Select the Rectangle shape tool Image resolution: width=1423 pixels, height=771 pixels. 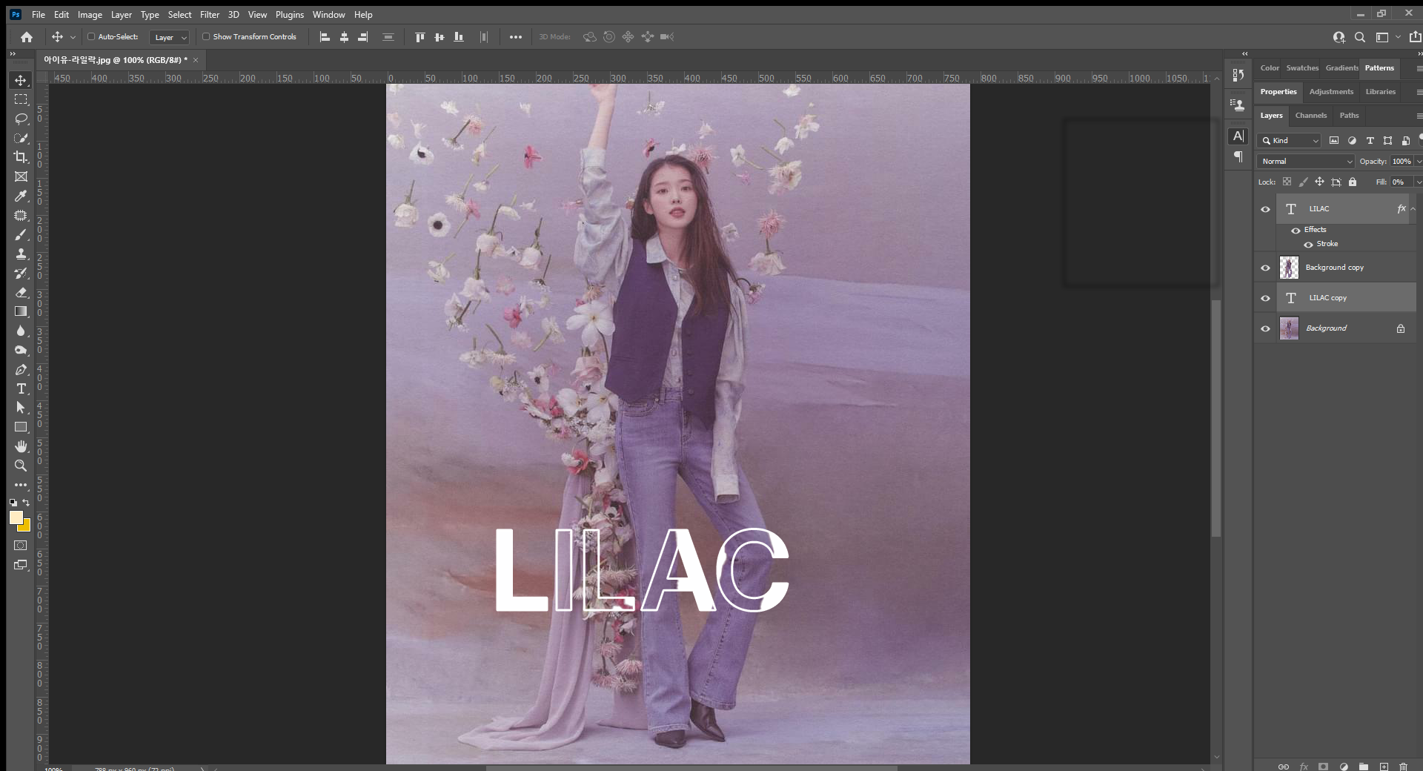(x=21, y=427)
